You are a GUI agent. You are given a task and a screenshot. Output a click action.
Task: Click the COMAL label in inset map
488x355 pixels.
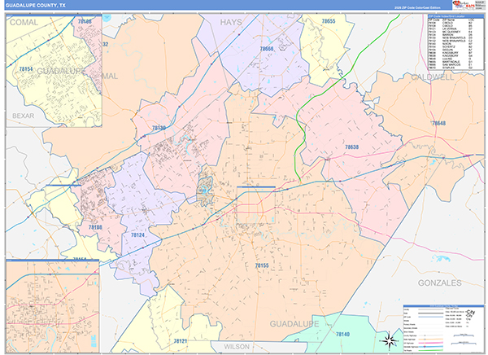(x=24, y=23)
